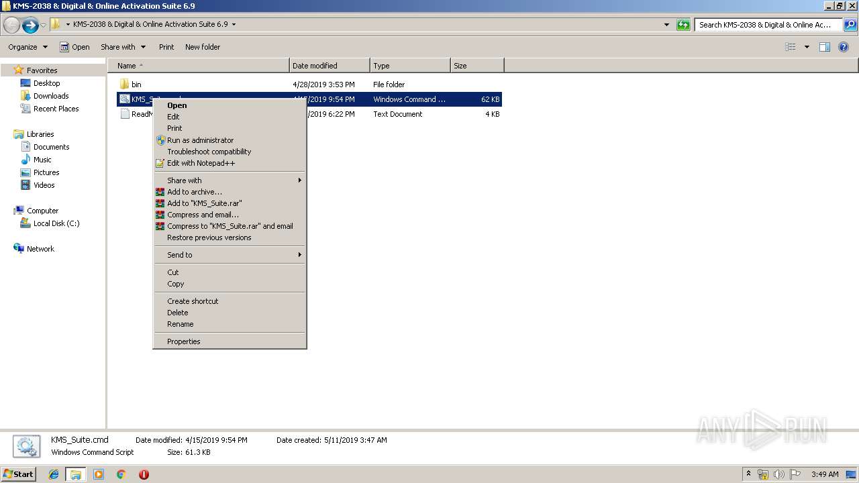This screenshot has width=859, height=483.
Task: Select the bin folder icon
Action: click(x=124, y=85)
